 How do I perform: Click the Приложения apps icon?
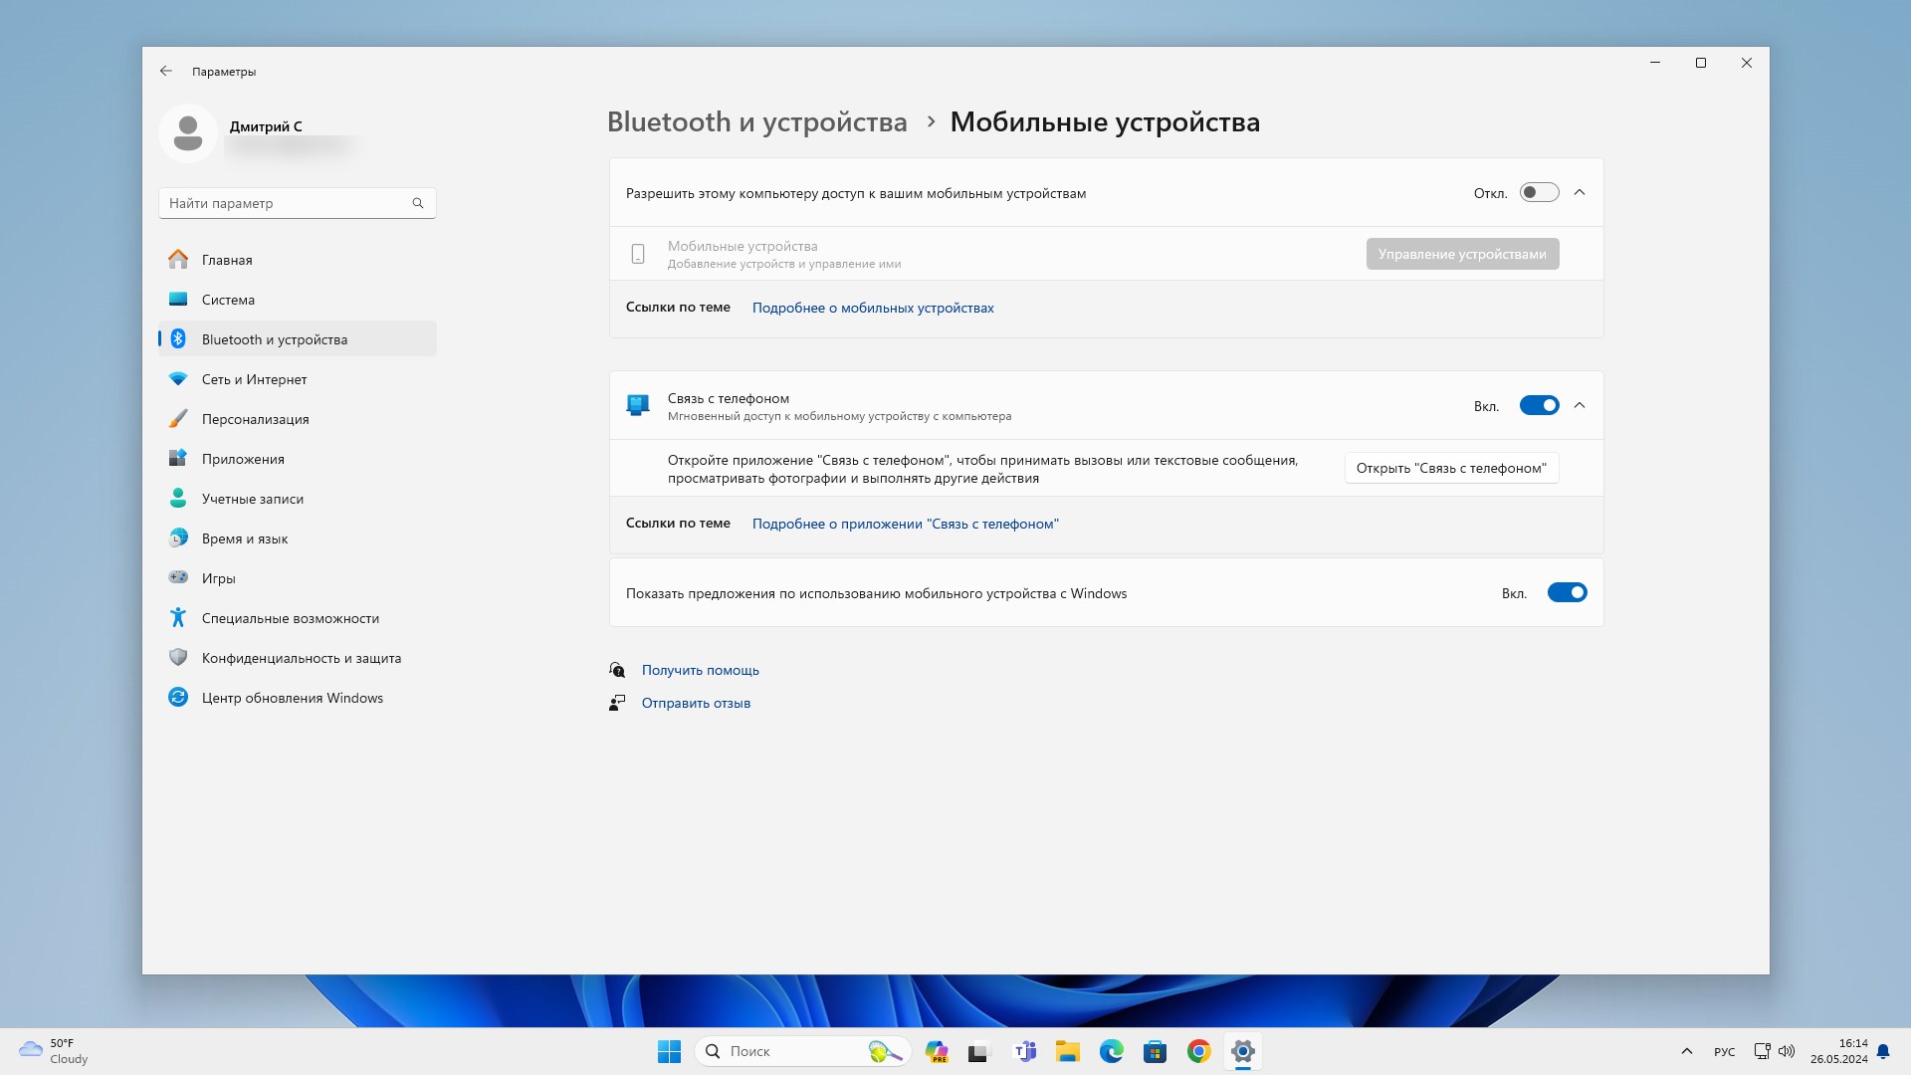[178, 459]
